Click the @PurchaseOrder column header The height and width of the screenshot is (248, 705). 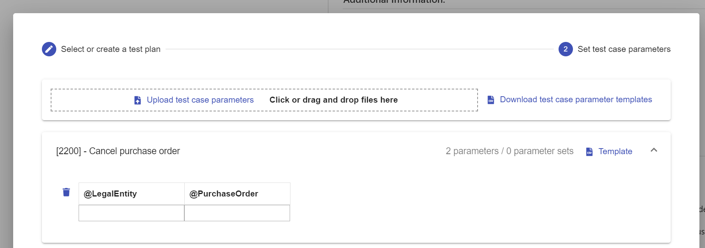[x=237, y=194]
